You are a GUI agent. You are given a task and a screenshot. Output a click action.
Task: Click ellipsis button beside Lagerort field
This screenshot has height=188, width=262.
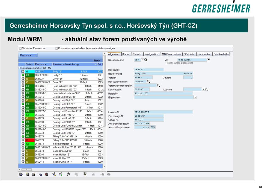click(203, 89)
